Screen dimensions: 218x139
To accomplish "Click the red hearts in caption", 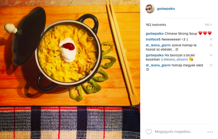I will [x=205, y=33].
